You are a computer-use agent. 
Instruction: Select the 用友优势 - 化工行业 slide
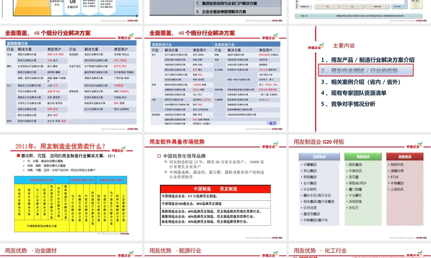[x=360, y=251]
